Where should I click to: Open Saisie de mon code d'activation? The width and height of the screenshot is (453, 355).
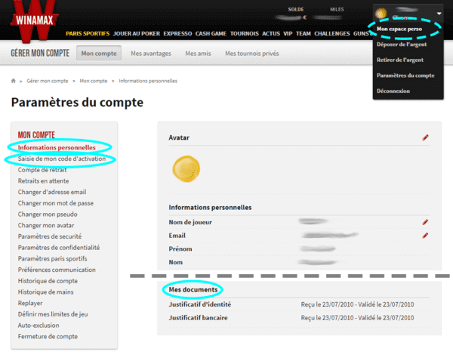pos(62,159)
